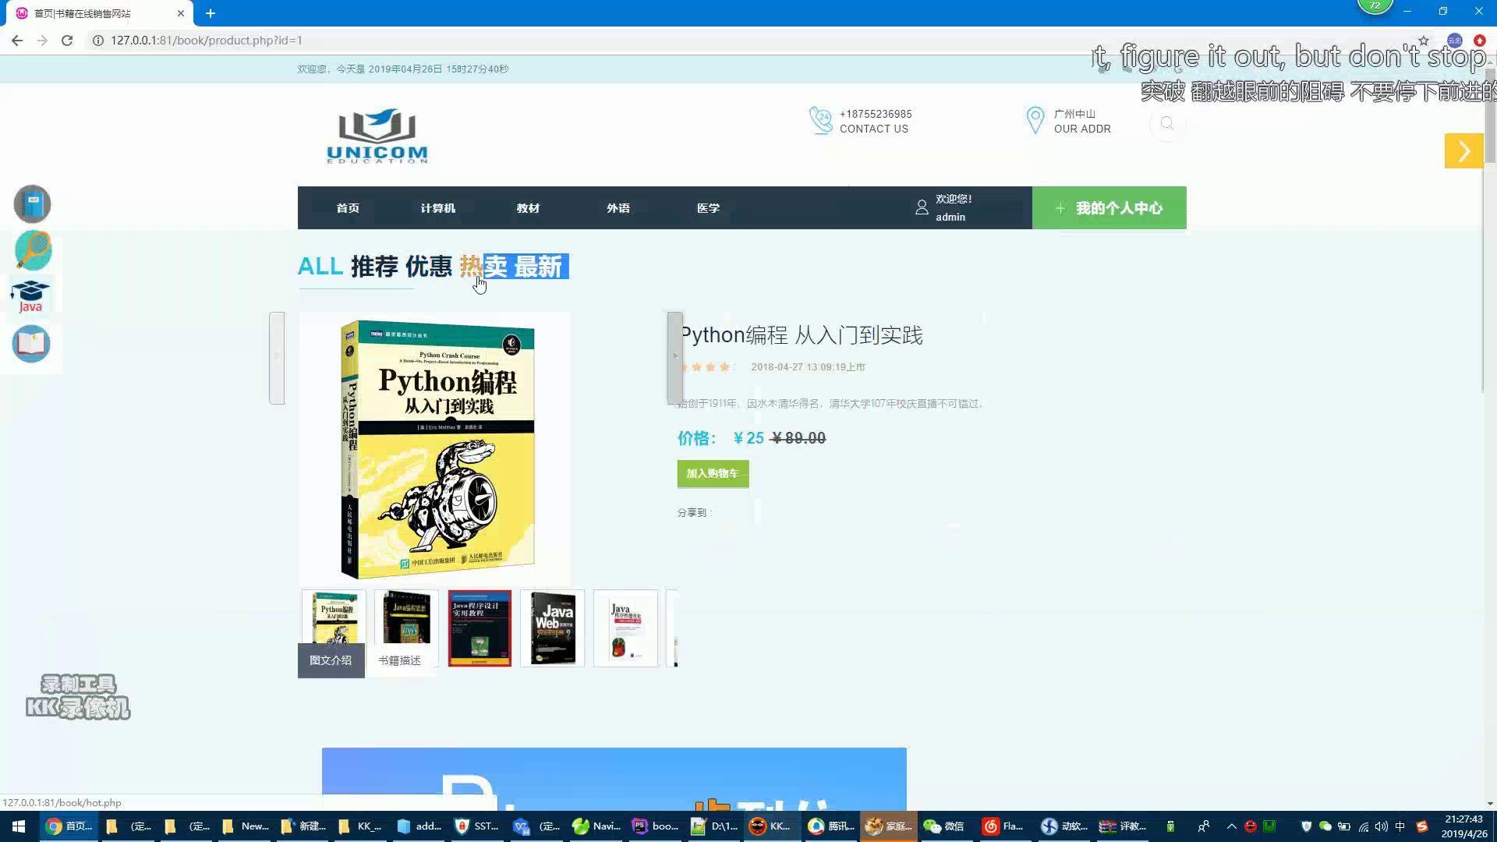Select the Java程序设计实用教程 thumbnail
This screenshot has width=1497, height=842.
pos(480,628)
